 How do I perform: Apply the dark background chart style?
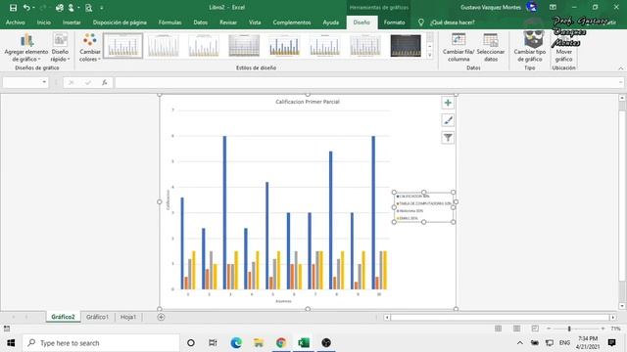[x=406, y=46]
